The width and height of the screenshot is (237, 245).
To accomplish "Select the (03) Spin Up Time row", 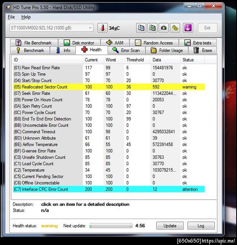I will pyautogui.click(x=109, y=74).
